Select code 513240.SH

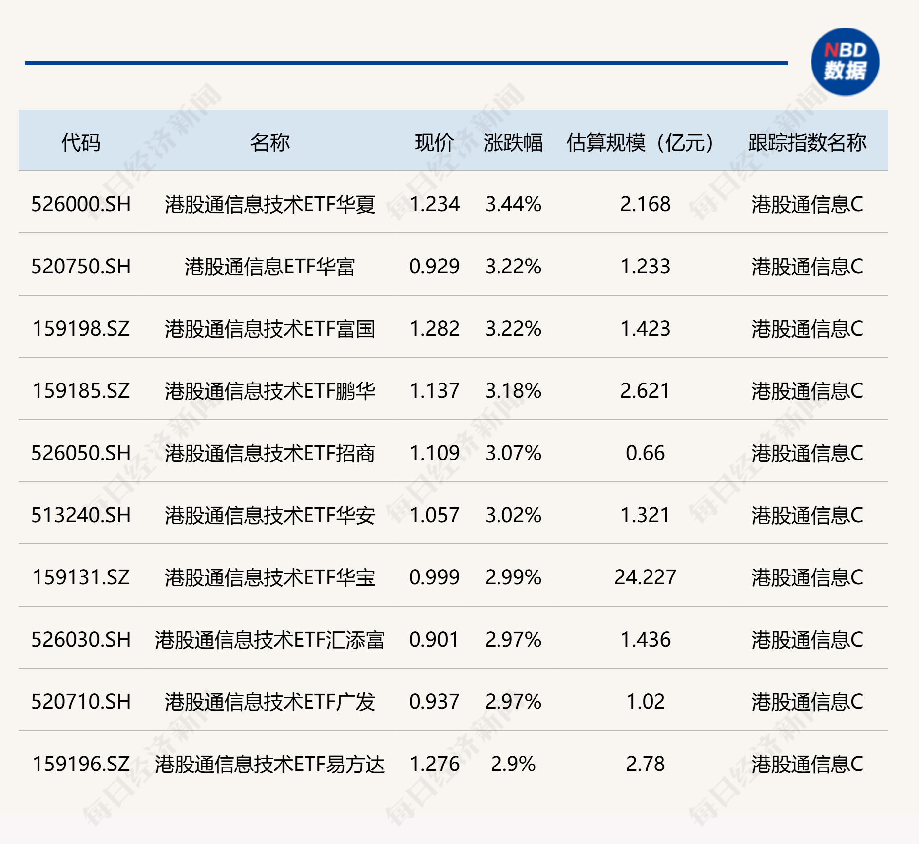(x=81, y=515)
